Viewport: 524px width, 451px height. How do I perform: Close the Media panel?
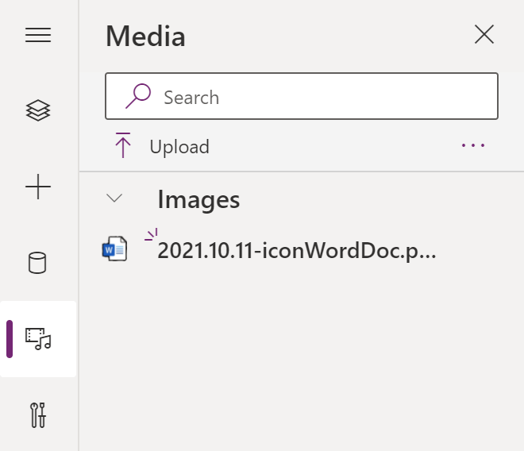coord(484,34)
